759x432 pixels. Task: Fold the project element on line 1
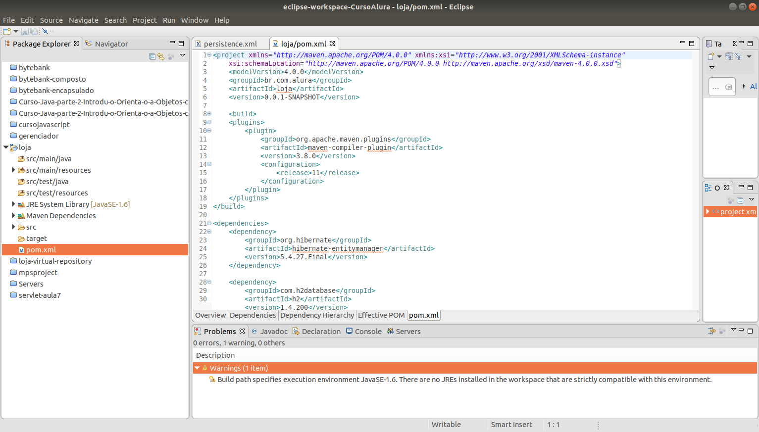209,55
